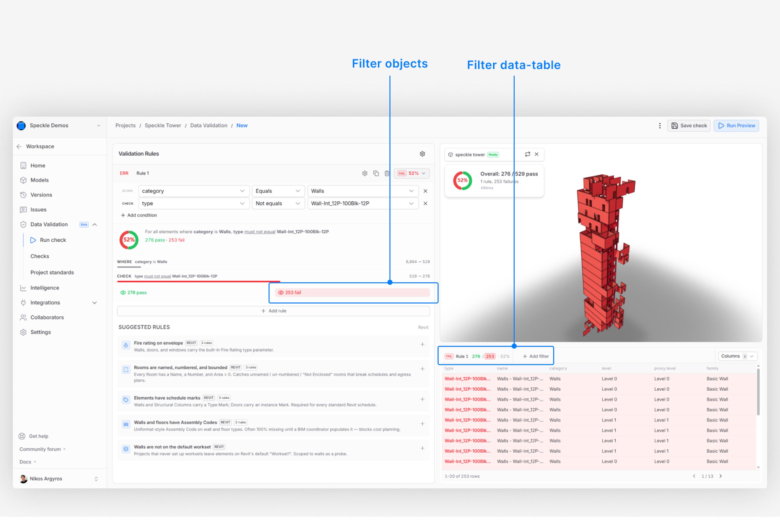Add Elements have schedule marks rule plus
The height and width of the screenshot is (520, 780).
pyautogui.click(x=422, y=400)
